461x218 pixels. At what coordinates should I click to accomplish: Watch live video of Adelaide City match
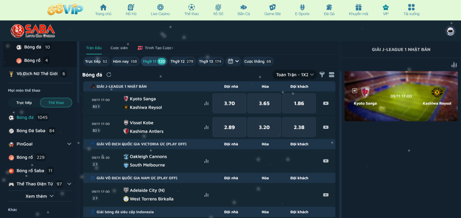tap(326, 195)
